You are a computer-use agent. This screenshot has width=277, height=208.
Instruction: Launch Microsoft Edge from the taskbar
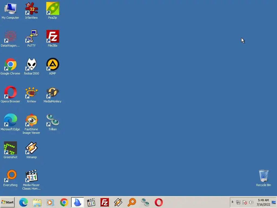point(23,202)
